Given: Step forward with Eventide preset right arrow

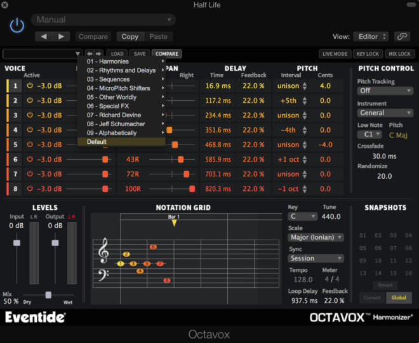Looking at the screenshot, I should point(98,54).
